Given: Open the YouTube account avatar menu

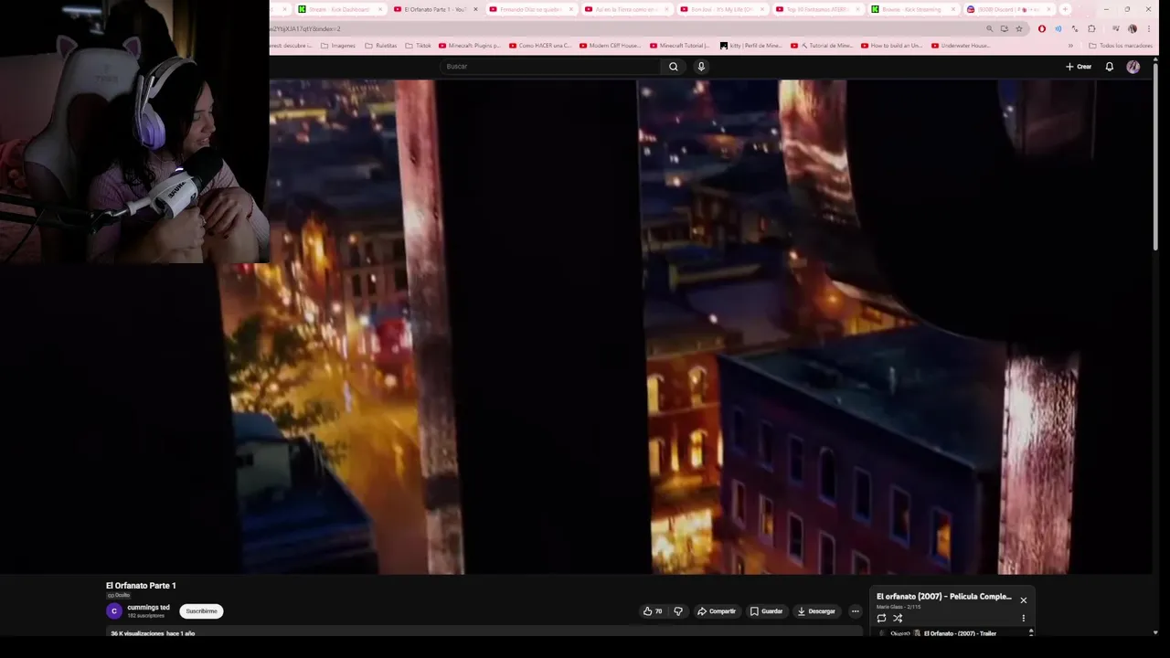Looking at the screenshot, I should click(1133, 67).
